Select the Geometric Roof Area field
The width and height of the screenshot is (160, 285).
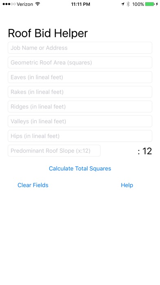[x=80, y=63]
